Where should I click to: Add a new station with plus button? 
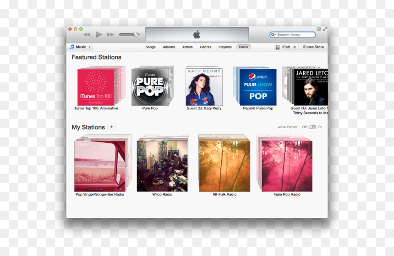(111, 127)
